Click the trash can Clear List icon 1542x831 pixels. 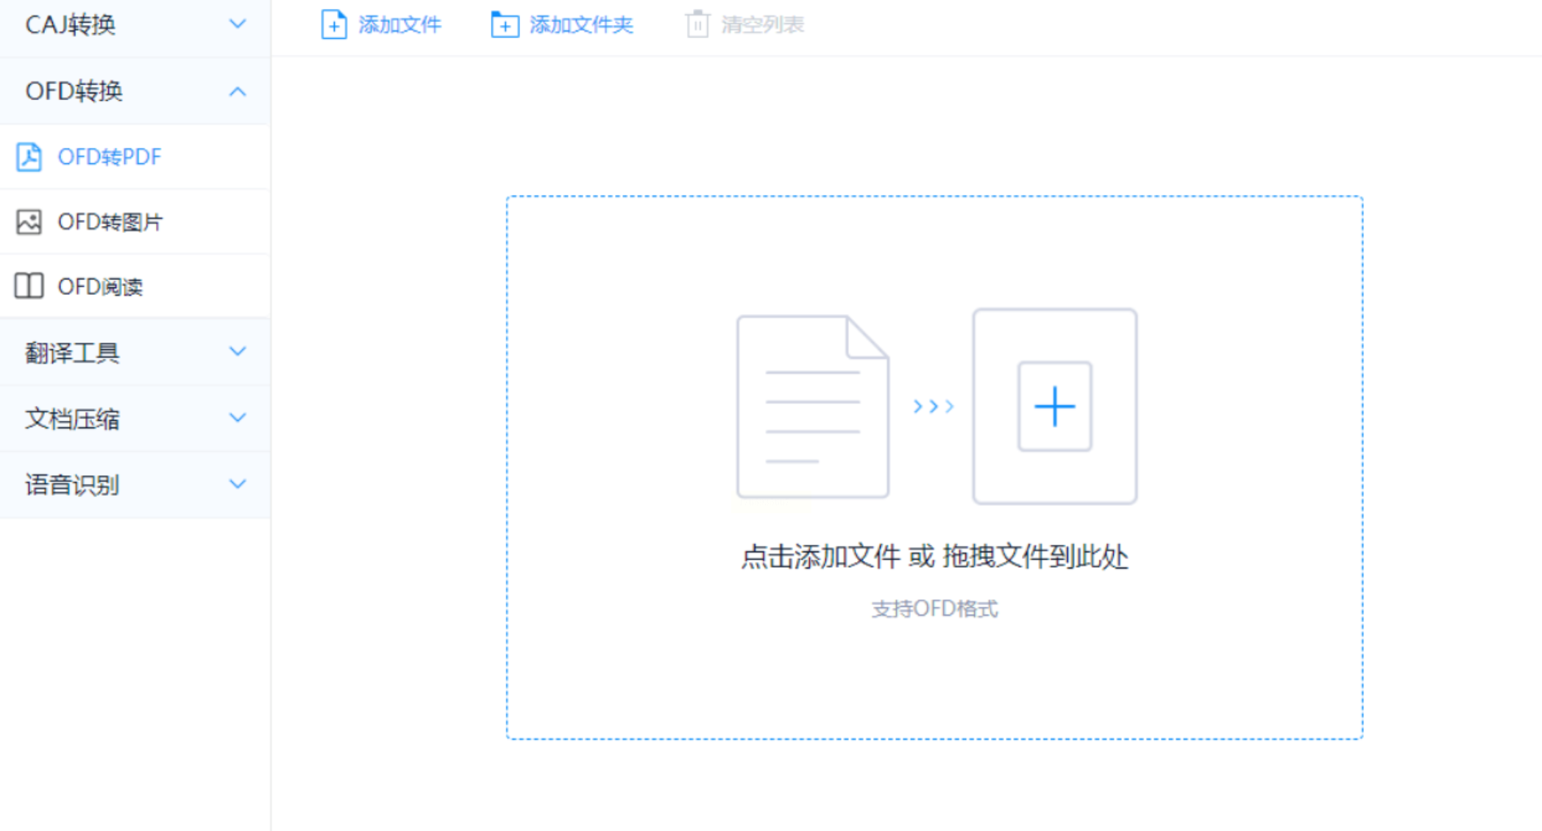coord(697,25)
